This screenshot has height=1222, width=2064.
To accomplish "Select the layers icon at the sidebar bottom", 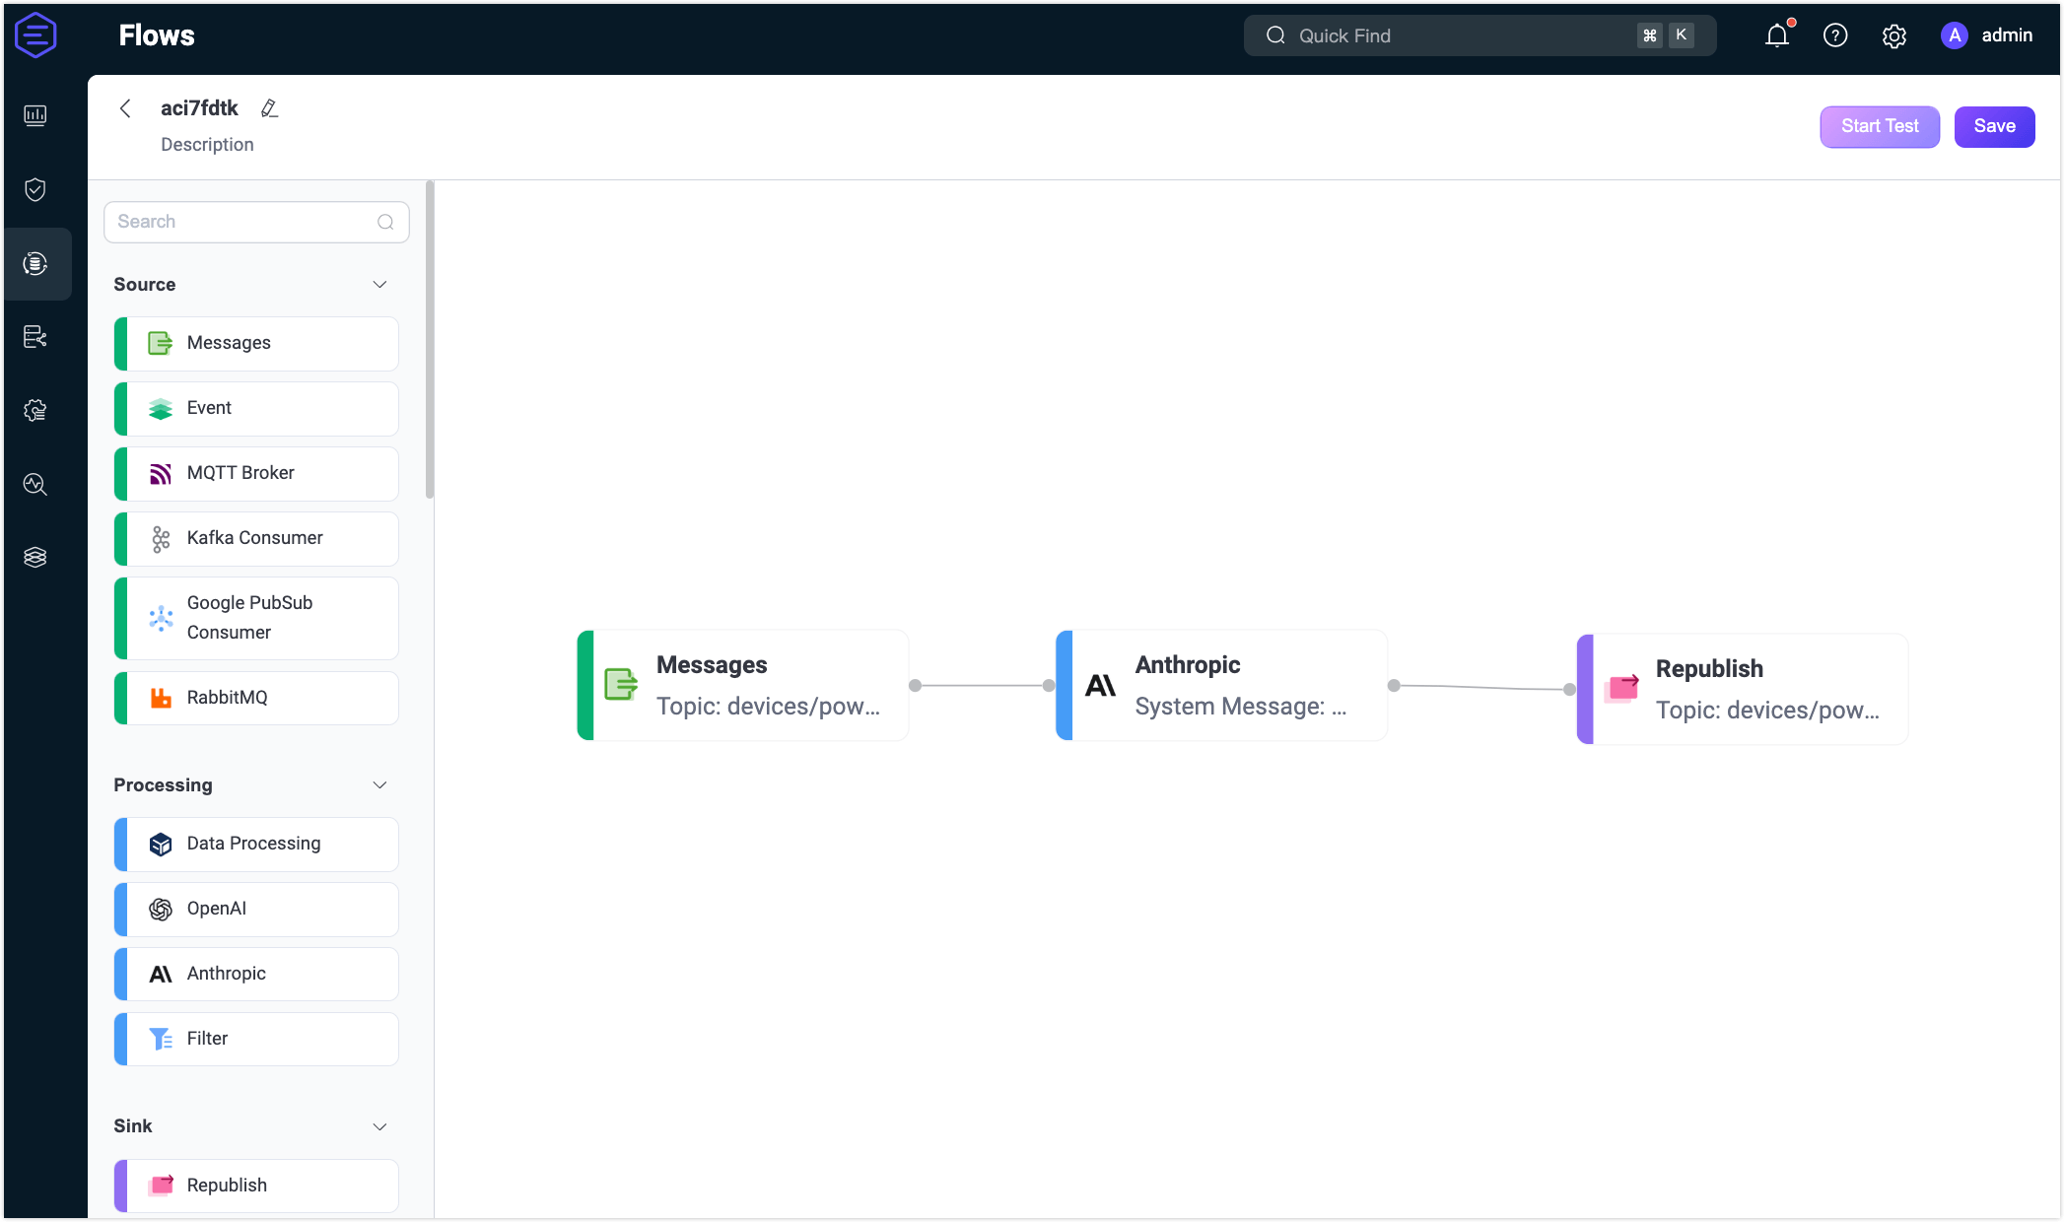I will coord(35,557).
